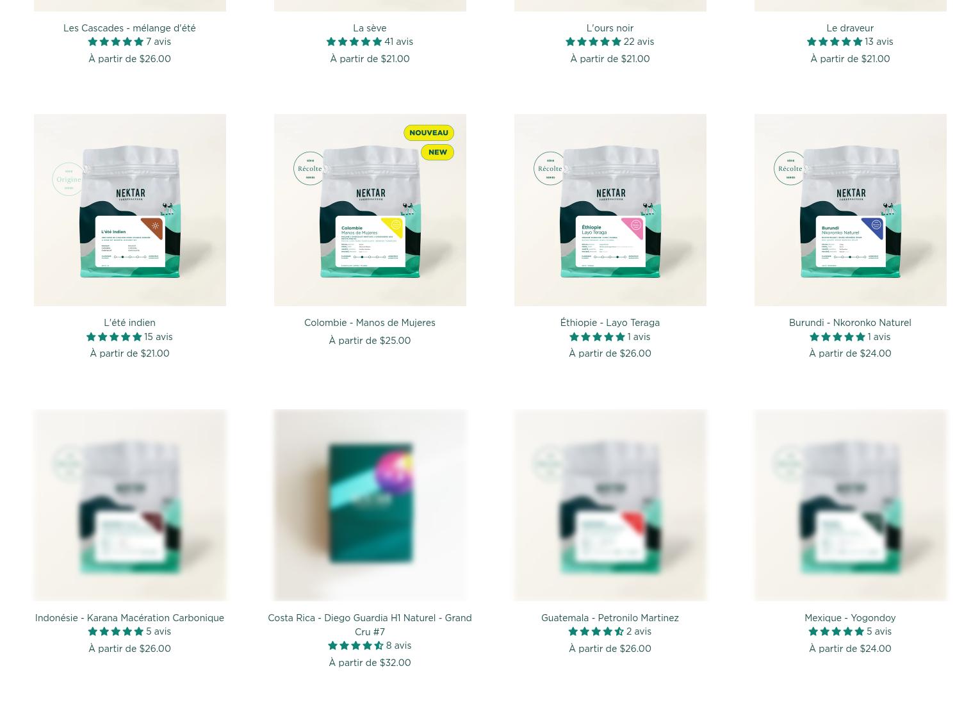Open the L'été indien product image
Viewport: 980px width, 723px height.
point(129,210)
